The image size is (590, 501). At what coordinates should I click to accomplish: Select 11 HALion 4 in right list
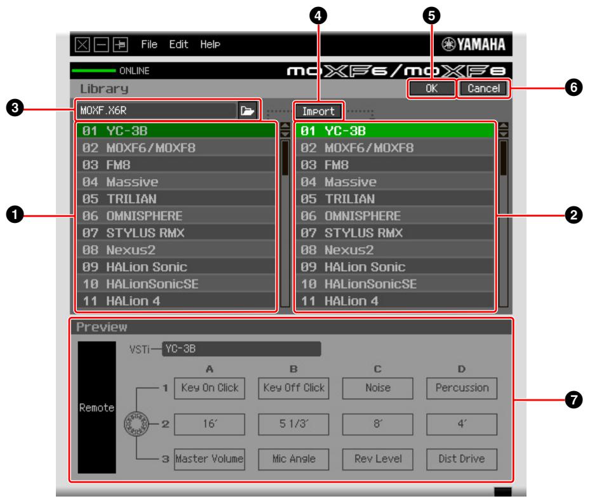395,301
